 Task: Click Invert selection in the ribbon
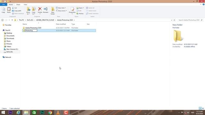[x=92, y=13]
